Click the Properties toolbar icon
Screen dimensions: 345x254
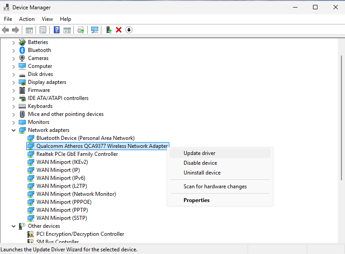click(x=43, y=30)
